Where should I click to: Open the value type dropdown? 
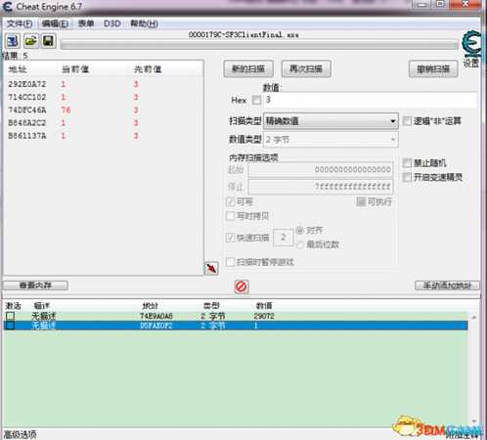[331, 140]
